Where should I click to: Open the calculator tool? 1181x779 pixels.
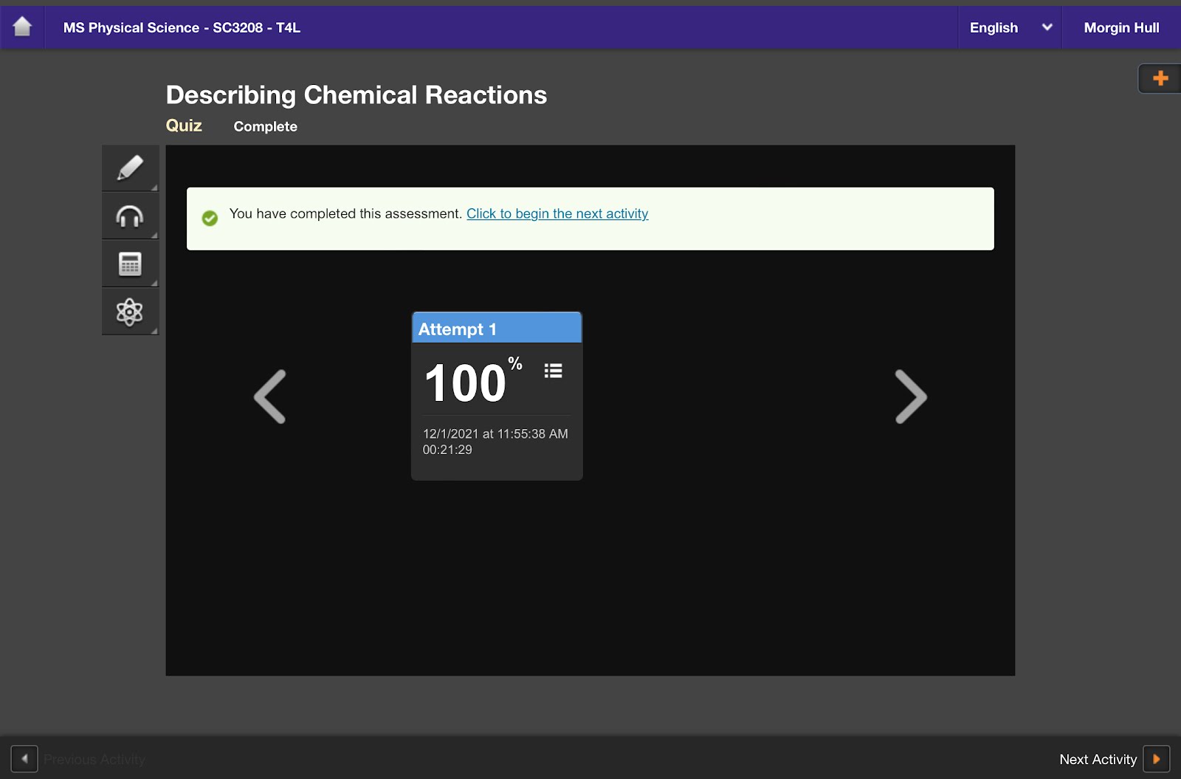click(x=130, y=264)
